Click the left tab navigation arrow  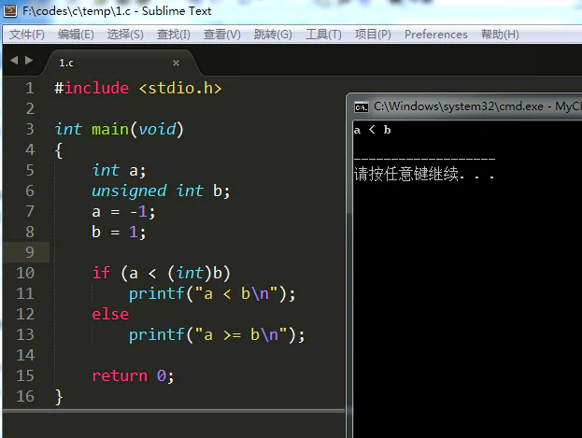click(13, 62)
